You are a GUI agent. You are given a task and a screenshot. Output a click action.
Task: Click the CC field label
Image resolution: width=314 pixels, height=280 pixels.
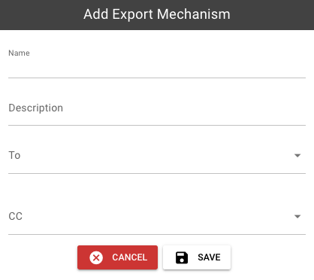point(16,216)
